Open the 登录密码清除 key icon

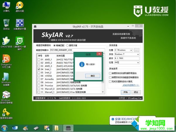(6, 114)
